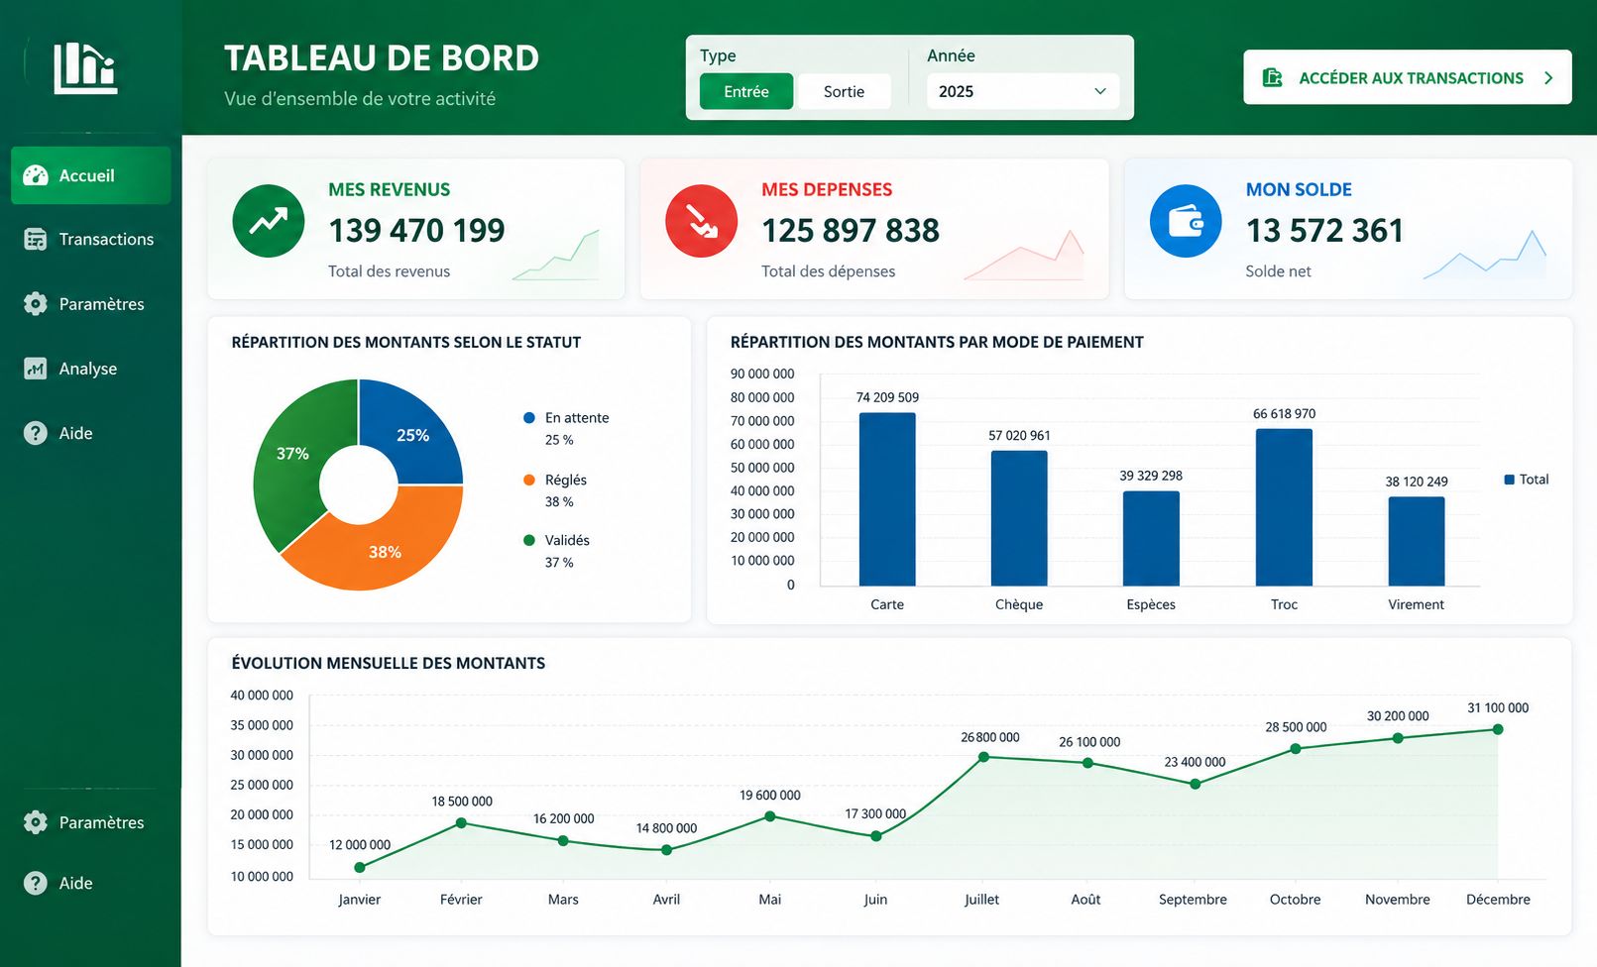Go to Transactions in the sidebar
Image resolution: width=1597 pixels, height=967 pixels.
[x=91, y=239]
